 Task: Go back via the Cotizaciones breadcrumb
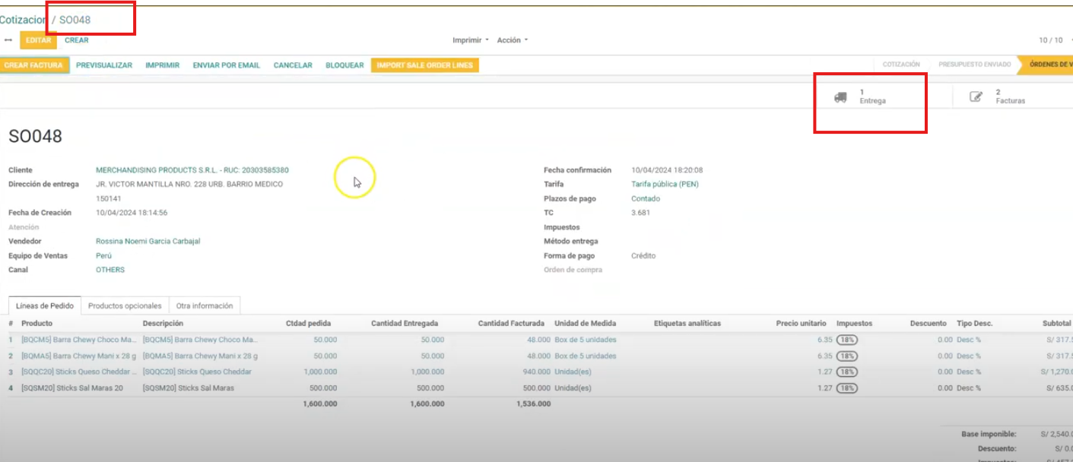(x=23, y=20)
